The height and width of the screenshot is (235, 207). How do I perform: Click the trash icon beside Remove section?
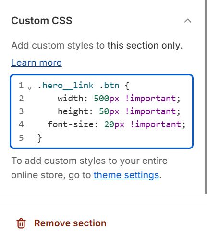point(21,223)
